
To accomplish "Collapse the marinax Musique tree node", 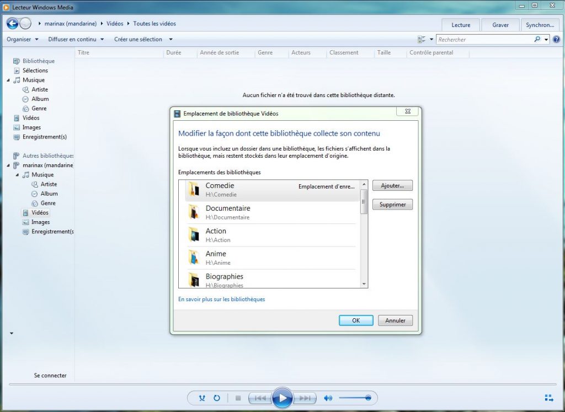I will [x=17, y=175].
